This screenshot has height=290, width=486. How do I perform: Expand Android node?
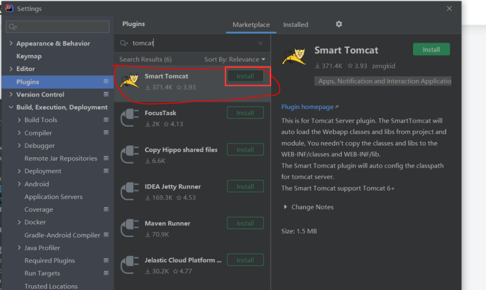point(19,184)
